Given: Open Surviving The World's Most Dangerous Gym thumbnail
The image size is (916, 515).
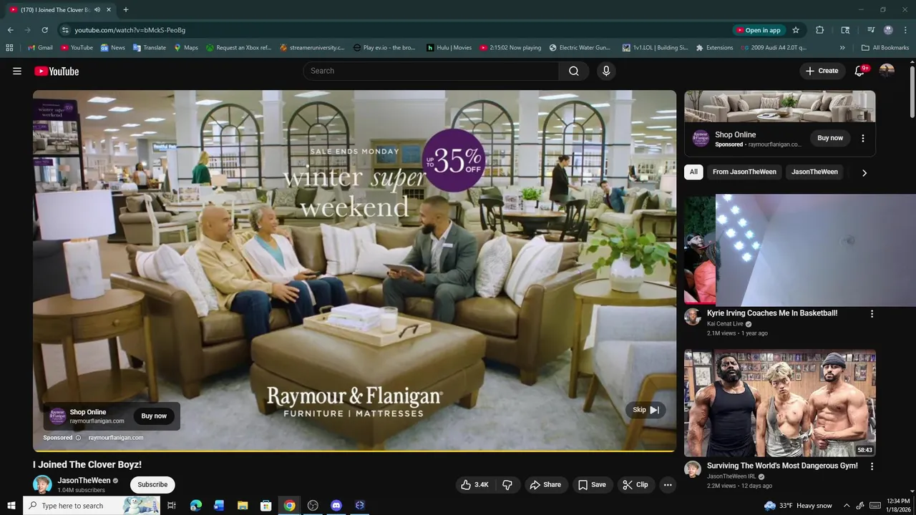Looking at the screenshot, I should [780, 403].
